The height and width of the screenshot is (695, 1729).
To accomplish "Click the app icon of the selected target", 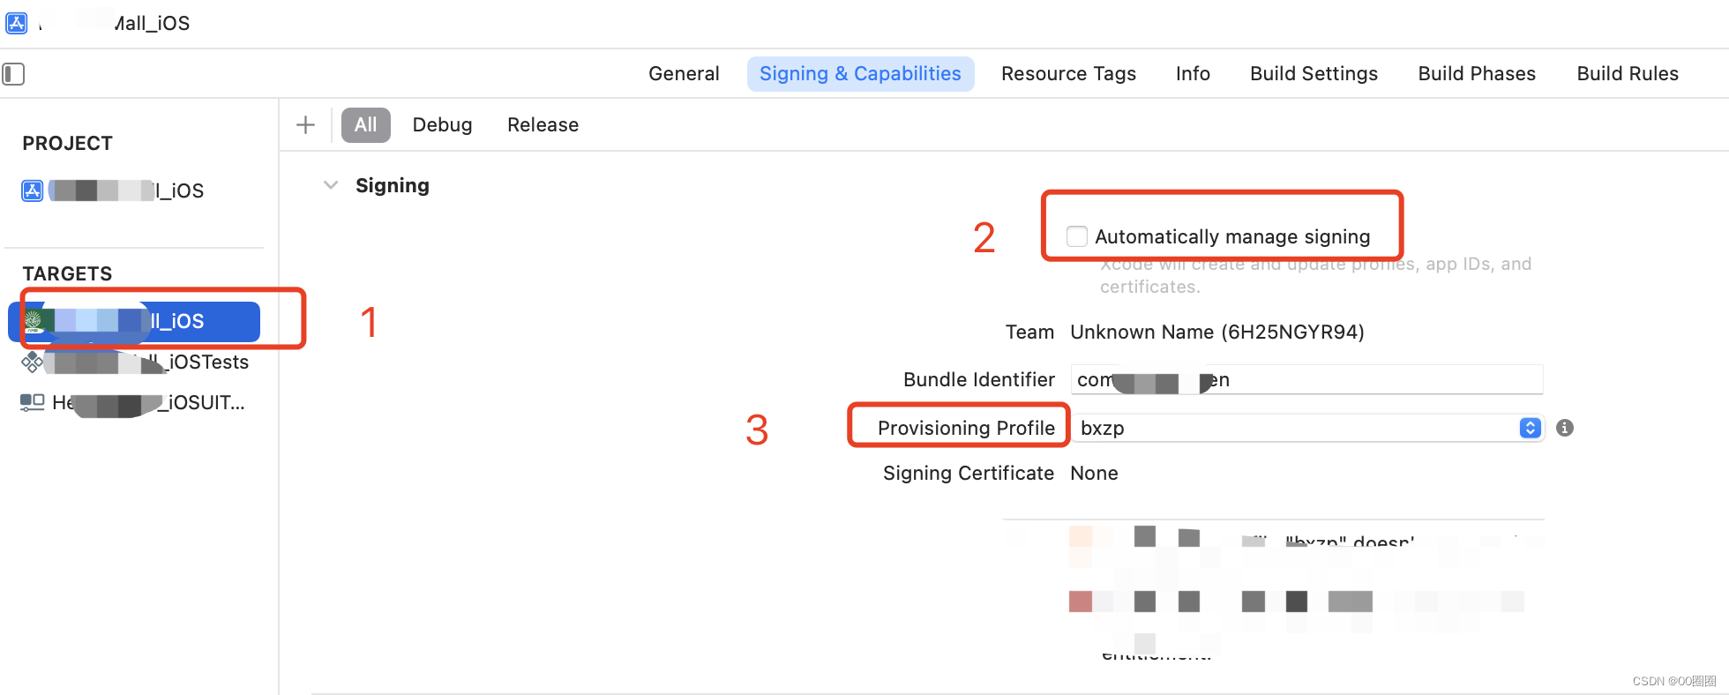I will (x=34, y=321).
